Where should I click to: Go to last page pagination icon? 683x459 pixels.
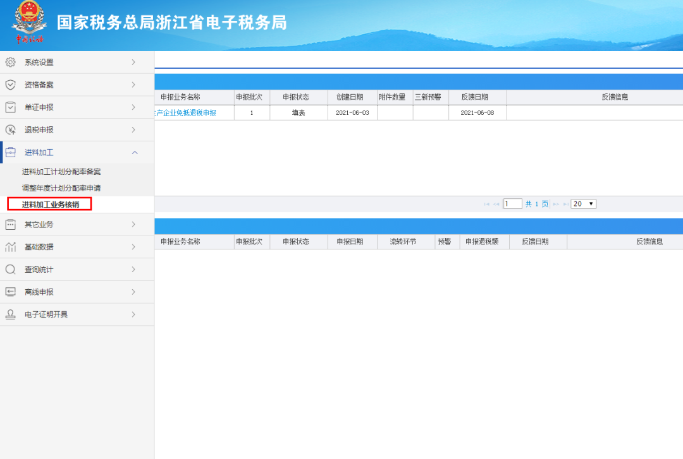(x=565, y=204)
